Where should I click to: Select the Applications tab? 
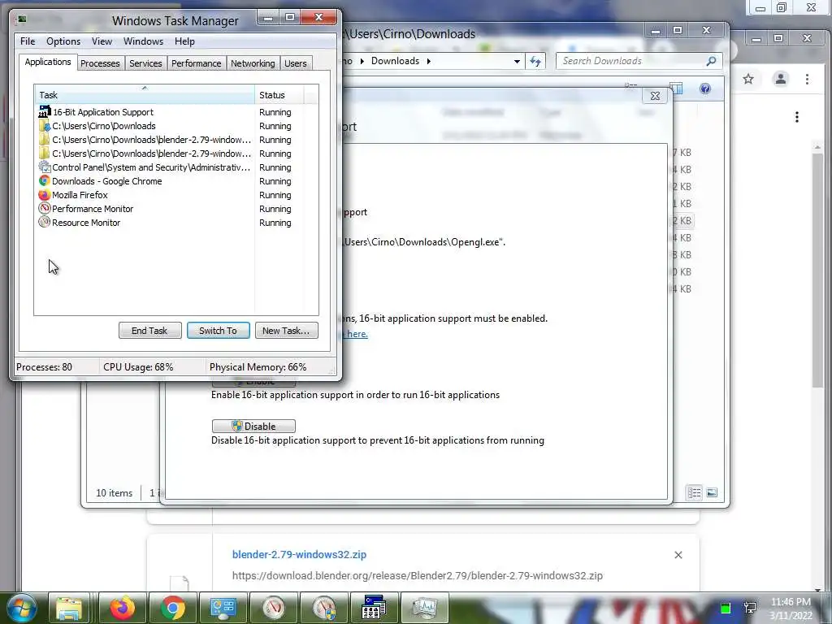pos(48,62)
